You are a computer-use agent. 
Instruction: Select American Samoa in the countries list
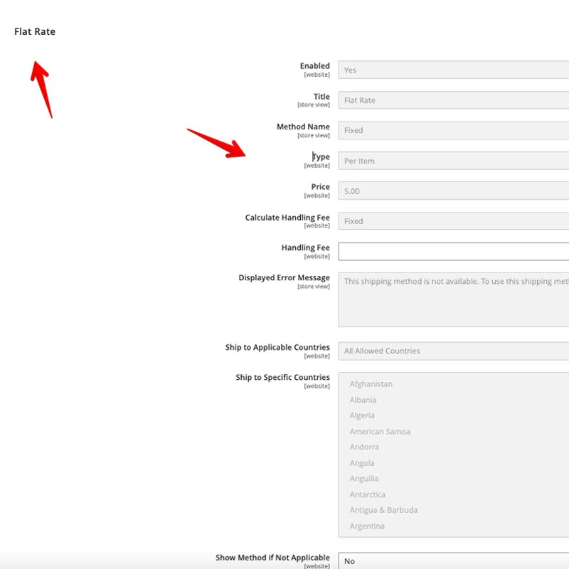click(380, 431)
